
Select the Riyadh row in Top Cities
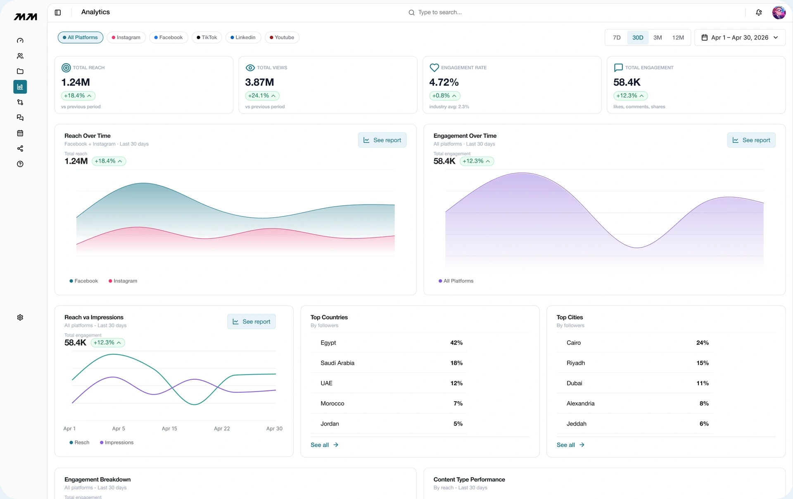pyautogui.click(x=635, y=363)
